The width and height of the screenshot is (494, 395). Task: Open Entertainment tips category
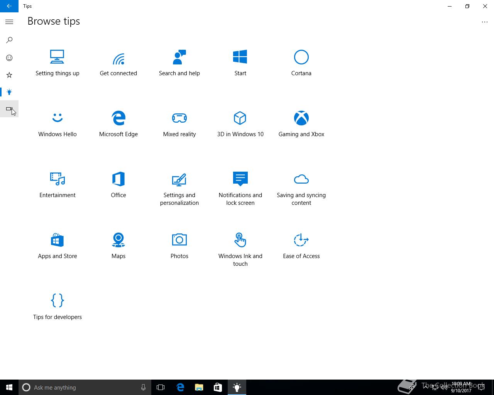57,185
